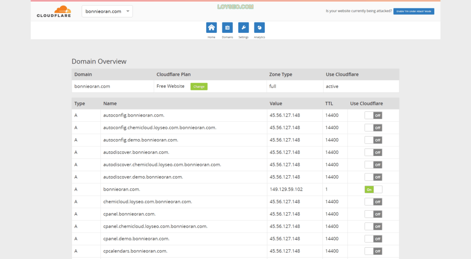Click the Settings label under the icon

pos(244,37)
